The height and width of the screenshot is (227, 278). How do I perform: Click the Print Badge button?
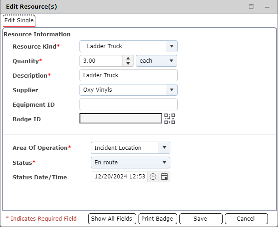(x=158, y=219)
